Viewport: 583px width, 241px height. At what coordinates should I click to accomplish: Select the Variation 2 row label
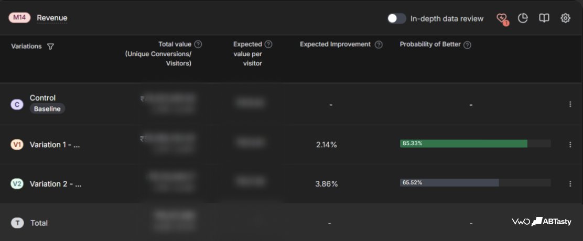(x=56, y=184)
